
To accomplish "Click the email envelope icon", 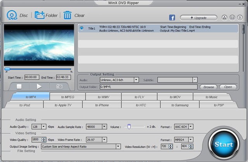I will (x=232, y=18).
